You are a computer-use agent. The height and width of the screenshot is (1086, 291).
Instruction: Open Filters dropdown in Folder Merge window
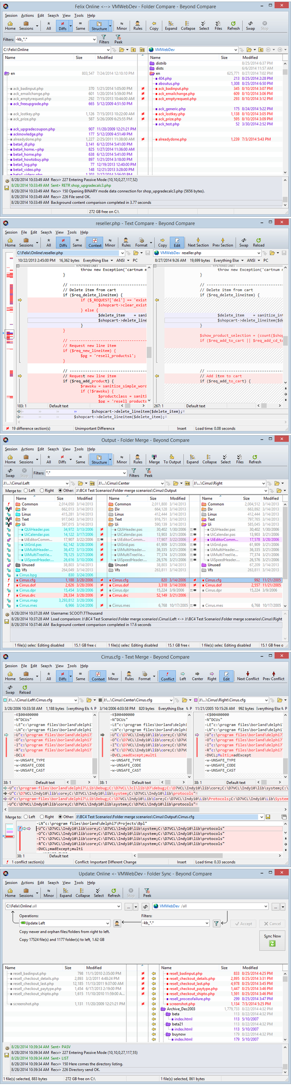click(124, 473)
